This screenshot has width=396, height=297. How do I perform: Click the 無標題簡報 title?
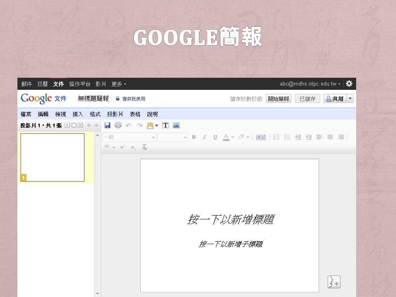click(x=93, y=99)
